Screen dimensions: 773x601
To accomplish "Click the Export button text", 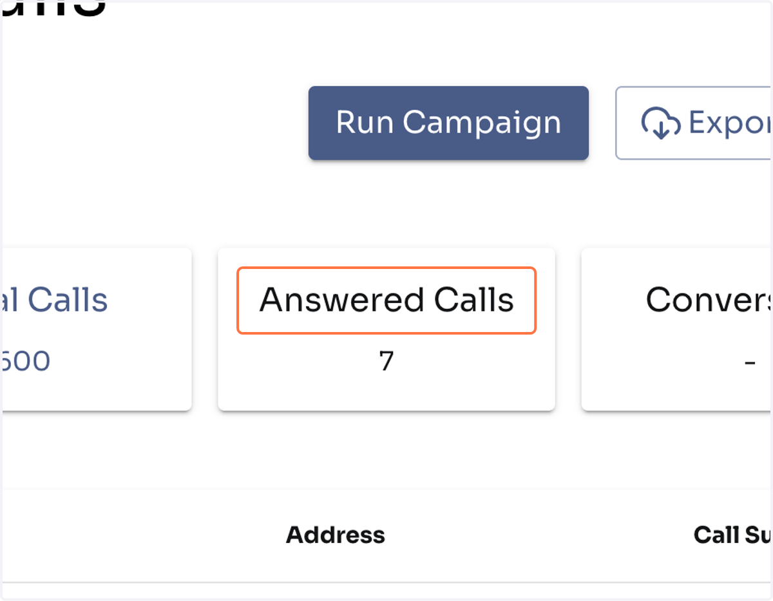I will [730, 123].
